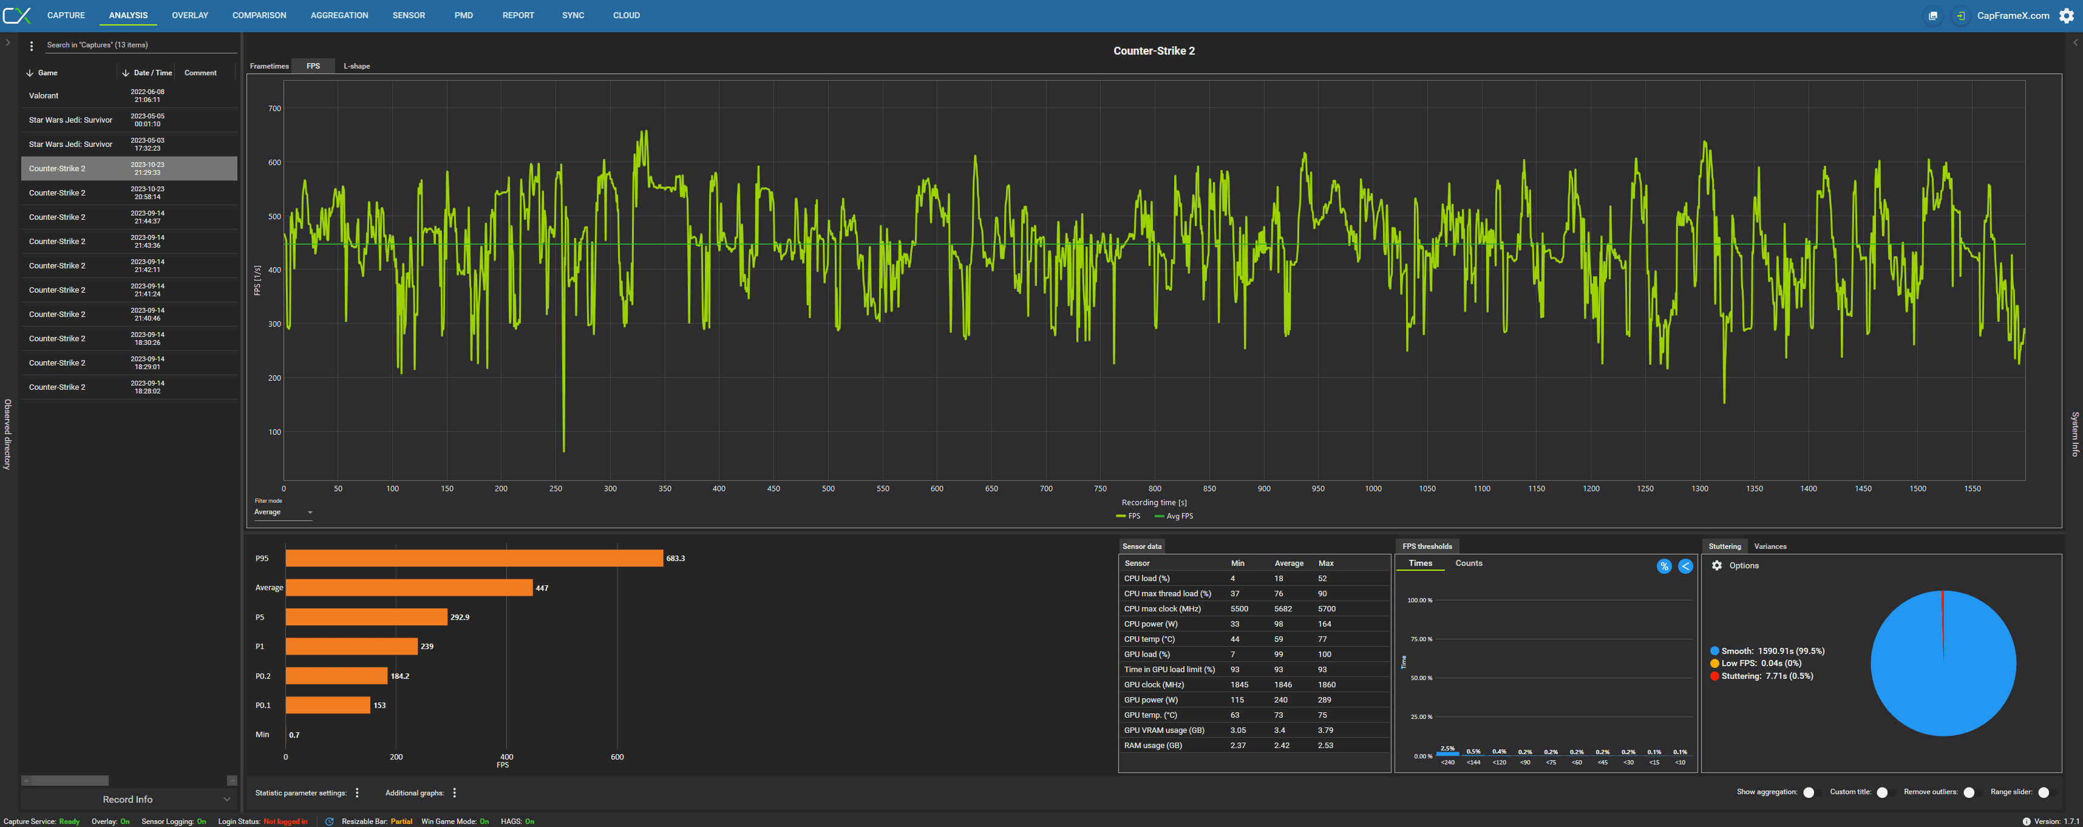The width and height of the screenshot is (2083, 827).
Task: Show the Frametimes chart tab
Action: tap(270, 66)
